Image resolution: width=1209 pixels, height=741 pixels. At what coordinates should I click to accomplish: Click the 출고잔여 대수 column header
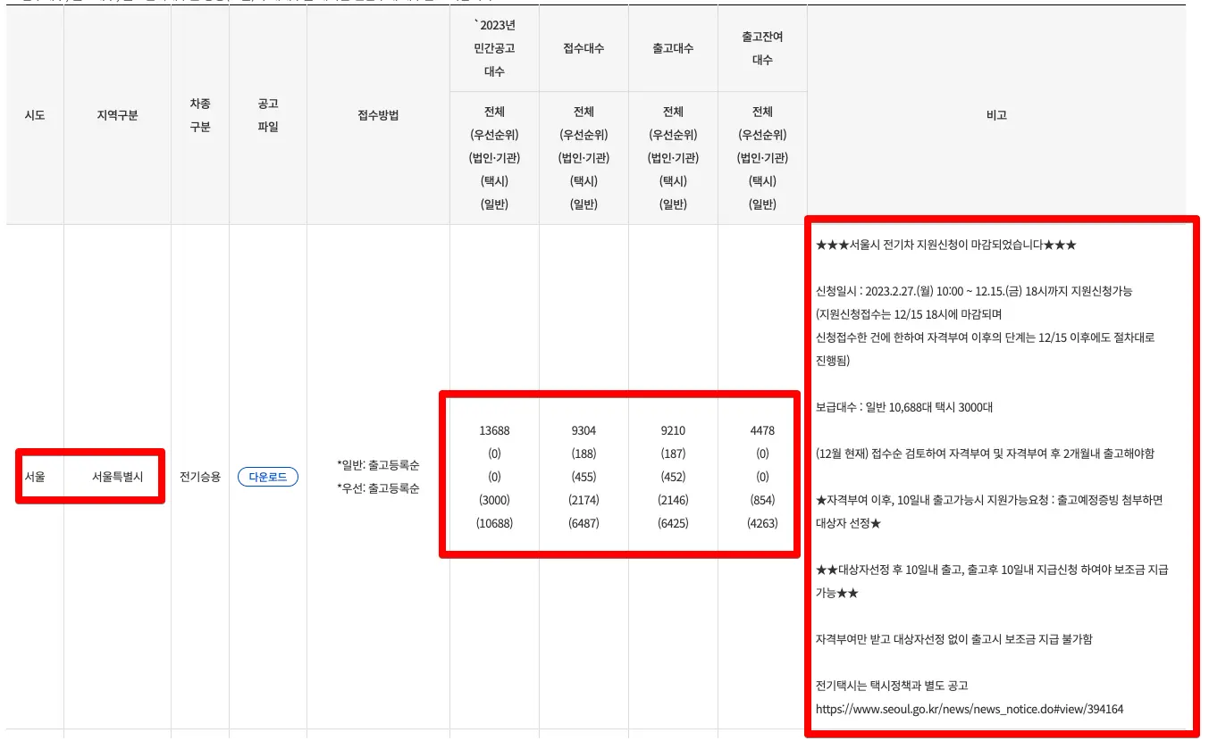click(762, 48)
